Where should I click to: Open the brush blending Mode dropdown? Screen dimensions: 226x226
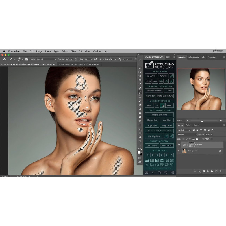coord(46,59)
